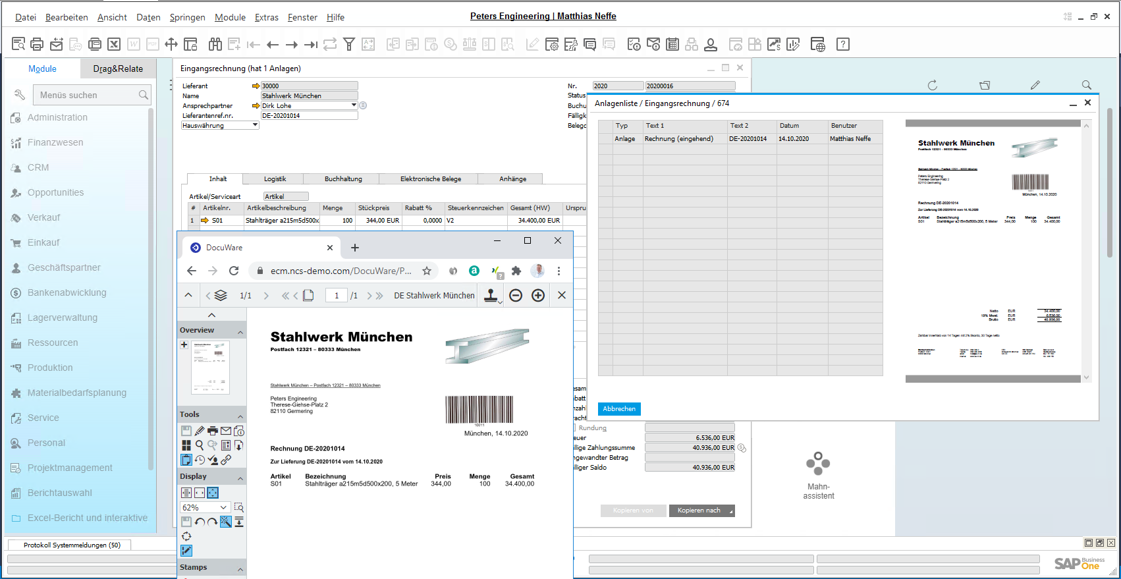
Task: Go to next record with the right arrow
Action: (292, 44)
